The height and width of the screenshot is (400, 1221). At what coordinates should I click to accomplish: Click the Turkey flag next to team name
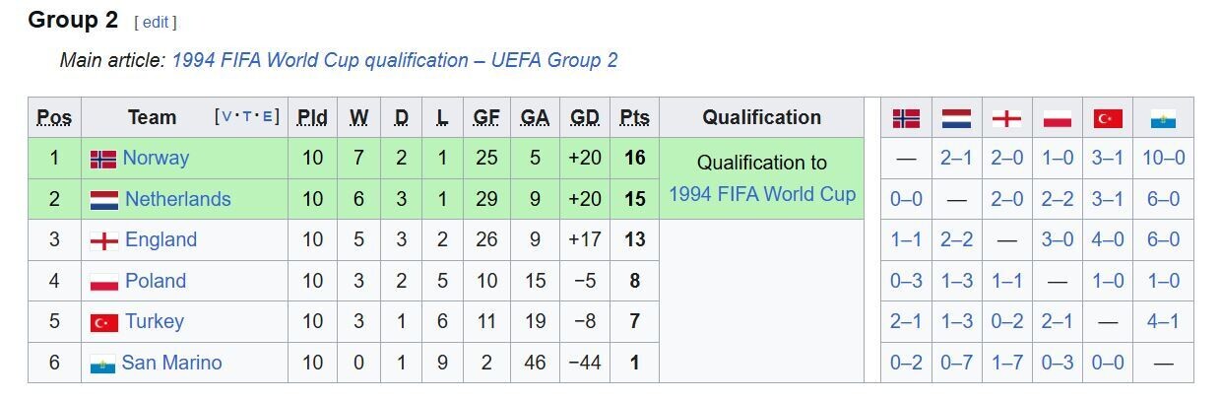click(103, 322)
